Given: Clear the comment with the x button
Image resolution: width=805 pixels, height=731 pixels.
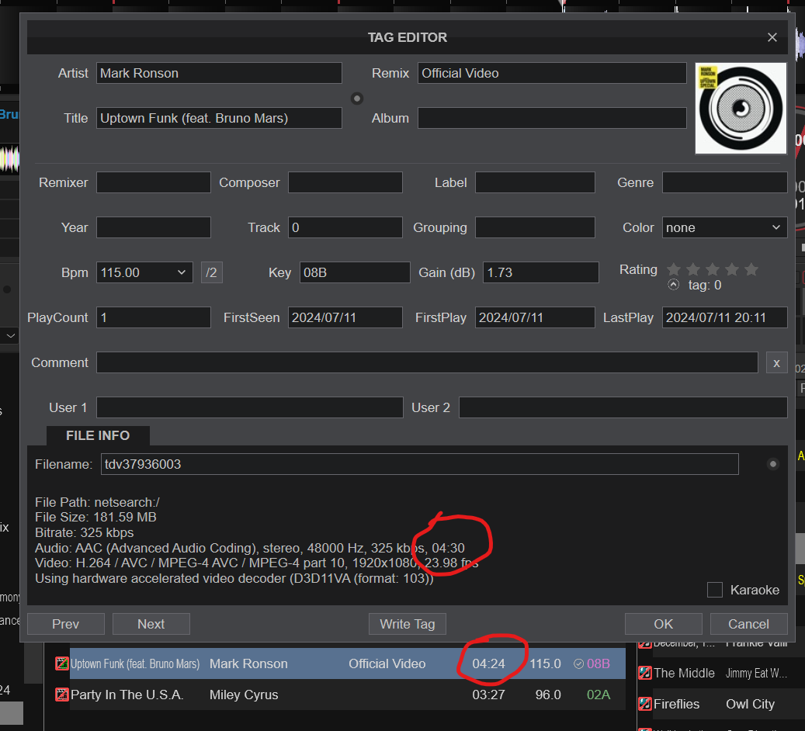Looking at the screenshot, I should 777,363.
